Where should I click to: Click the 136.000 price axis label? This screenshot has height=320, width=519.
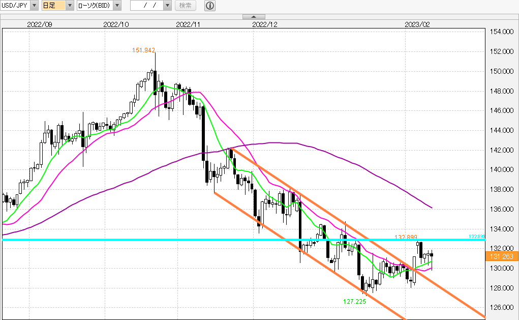tap(501, 210)
